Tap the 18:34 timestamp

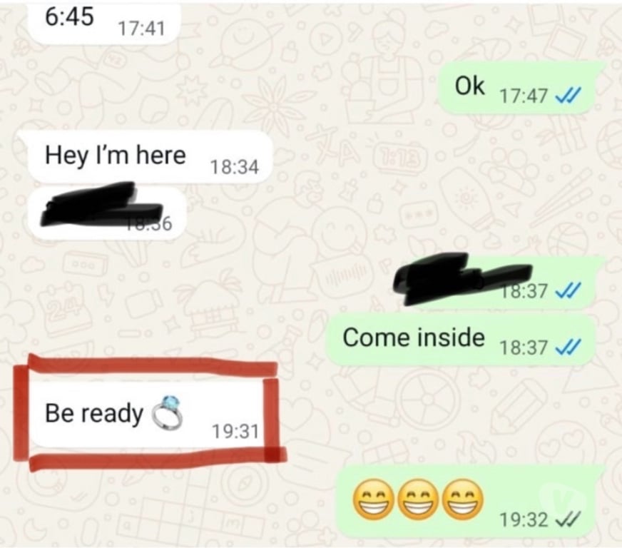tap(235, 167)
